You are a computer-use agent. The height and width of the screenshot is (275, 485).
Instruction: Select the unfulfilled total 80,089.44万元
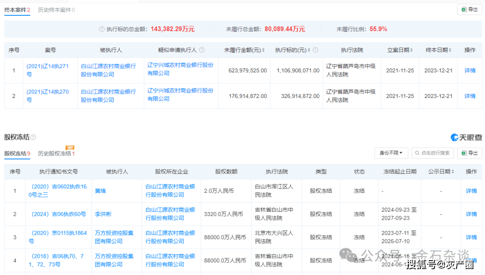(x=285, y=29)
